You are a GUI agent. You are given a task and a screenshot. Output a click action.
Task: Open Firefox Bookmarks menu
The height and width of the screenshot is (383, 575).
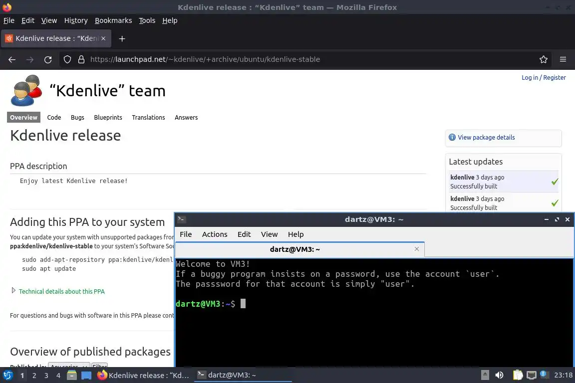coord(113,20)
